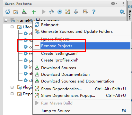Choose Show Dependencies Popup... menu entry
The height and width of the screenshot is (115, 132).
click(82, 96)
